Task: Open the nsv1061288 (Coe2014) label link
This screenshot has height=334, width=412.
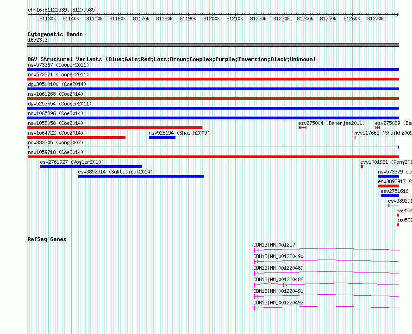Action: (56, 94)
